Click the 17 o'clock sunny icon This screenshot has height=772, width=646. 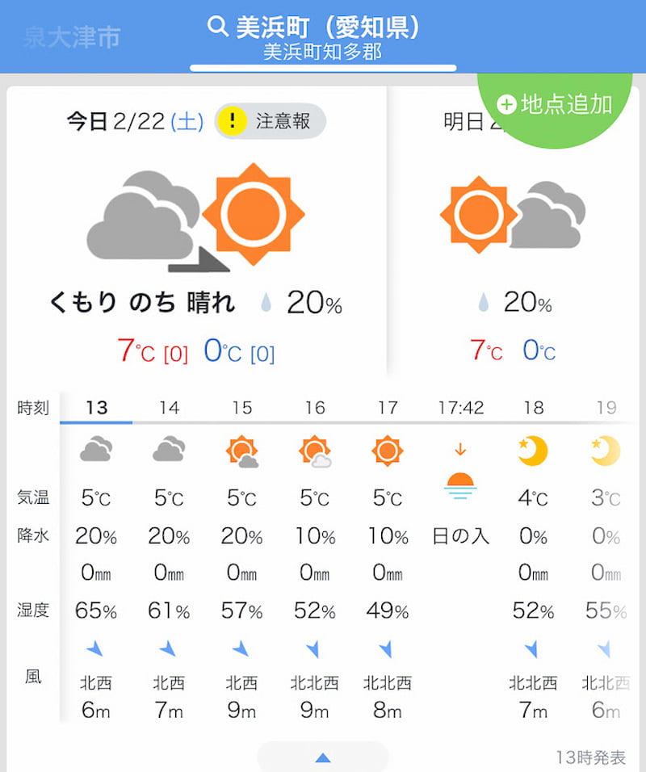point(388,450)
